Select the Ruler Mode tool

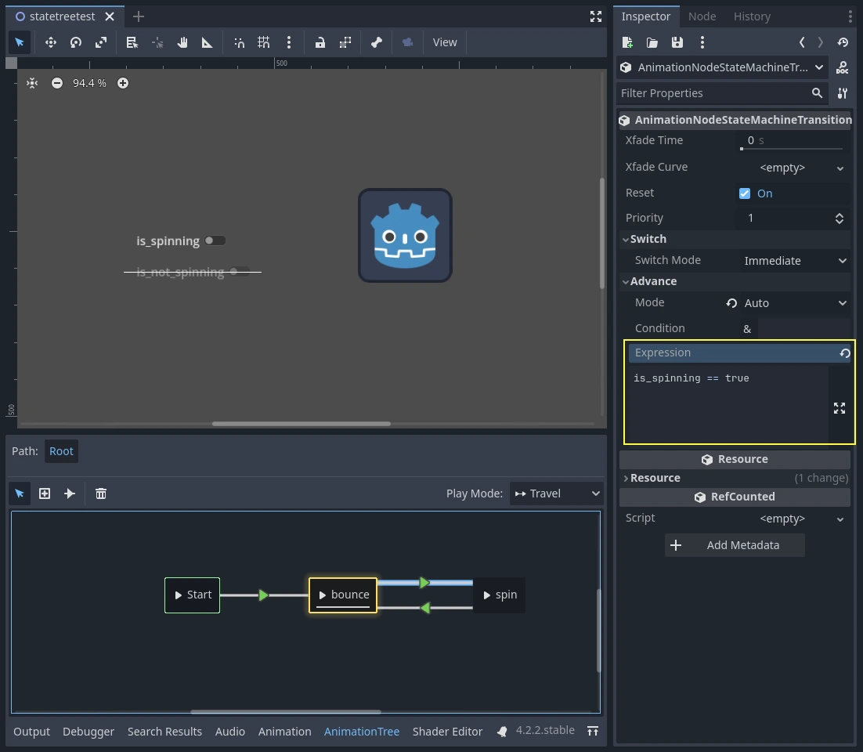[x=208, y=42]
